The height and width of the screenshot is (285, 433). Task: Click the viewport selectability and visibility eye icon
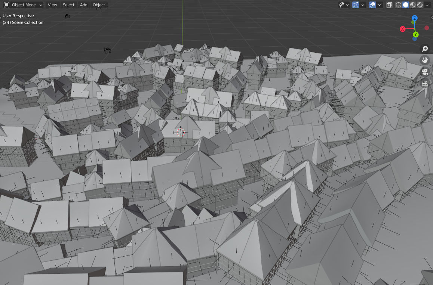point(342,5)
